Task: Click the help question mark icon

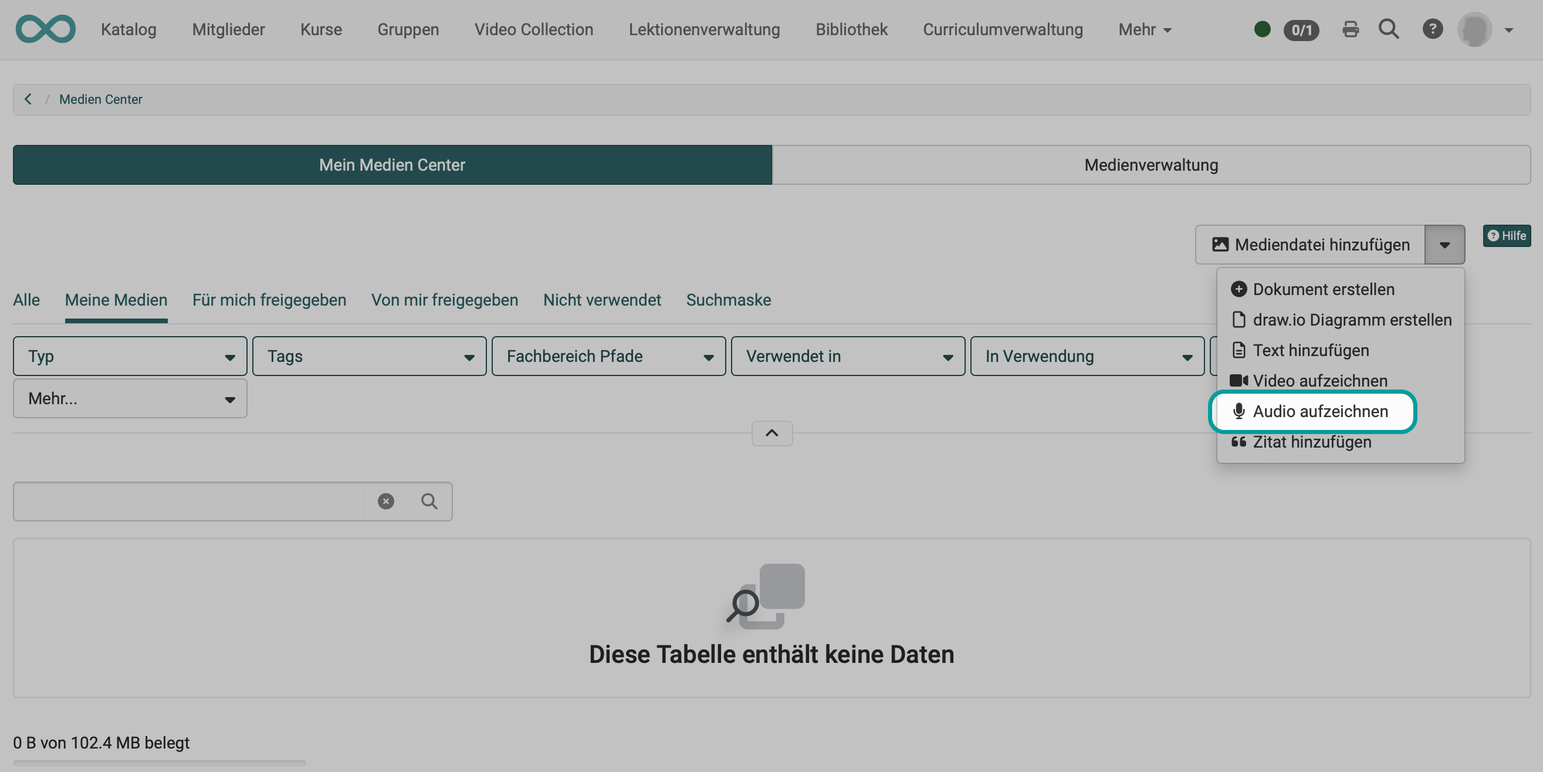Action: point(1433,29)
